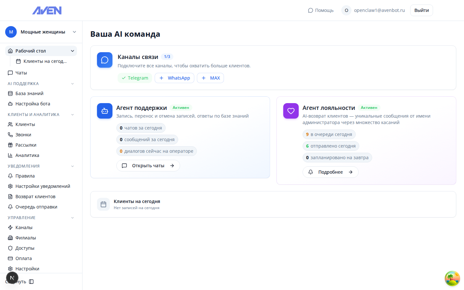464x290 pixels.
Task: Open the Аналитика panel
Action: (x=27, y=155)
